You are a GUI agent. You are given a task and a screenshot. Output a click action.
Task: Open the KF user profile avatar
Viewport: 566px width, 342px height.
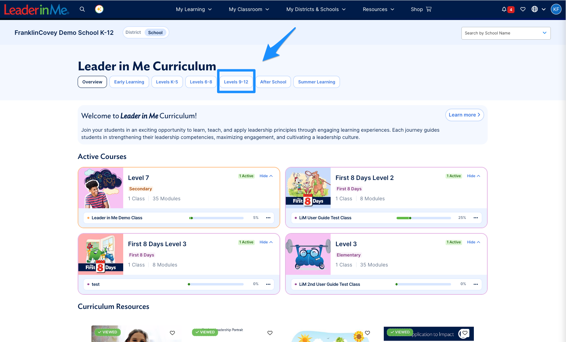coord(556,9)
